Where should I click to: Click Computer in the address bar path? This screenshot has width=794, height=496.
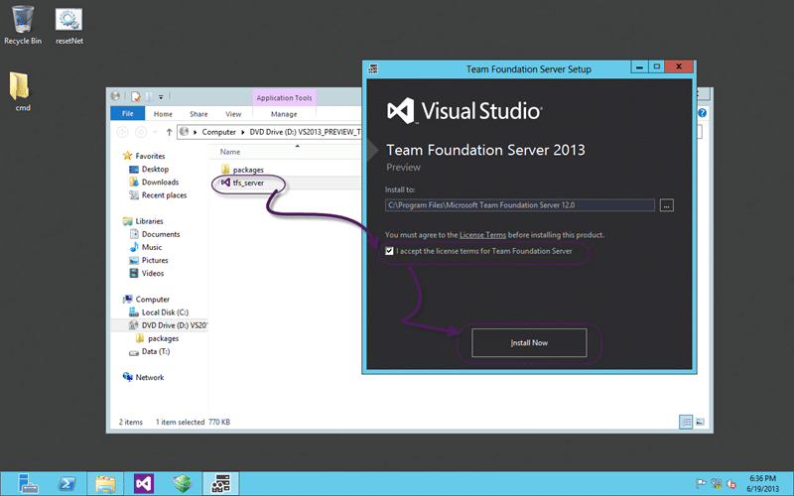218,132
